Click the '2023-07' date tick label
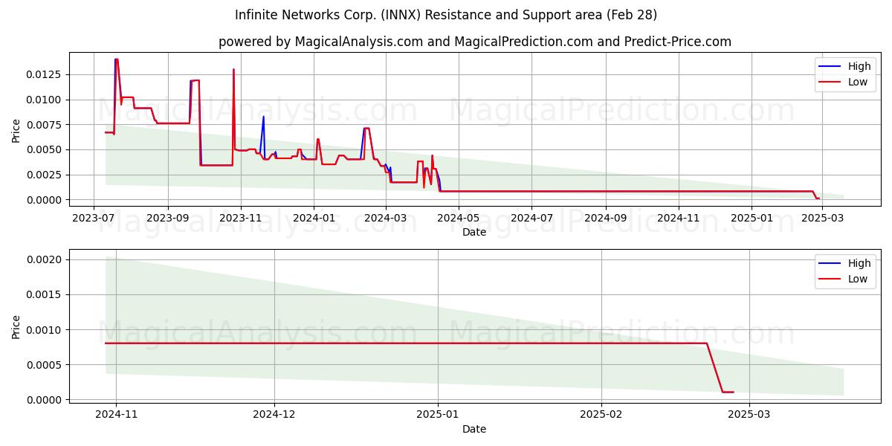This screenshot has width=892, height=446. (x=94, y=217)
